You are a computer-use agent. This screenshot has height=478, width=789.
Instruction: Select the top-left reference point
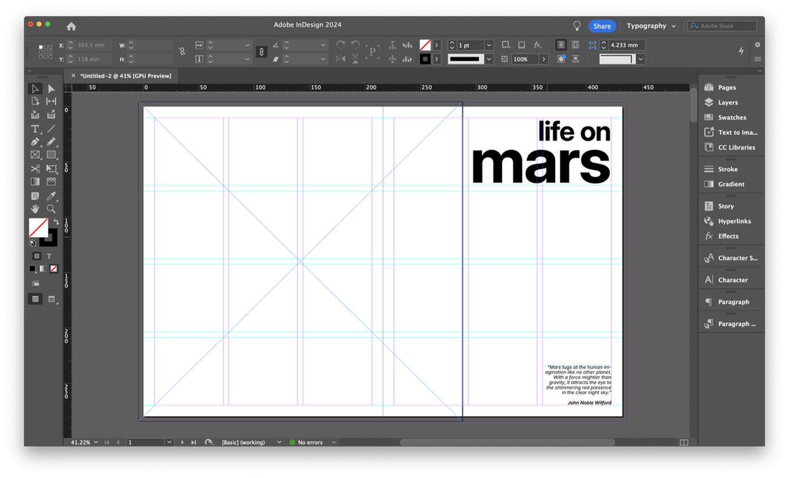pos(41,47)
